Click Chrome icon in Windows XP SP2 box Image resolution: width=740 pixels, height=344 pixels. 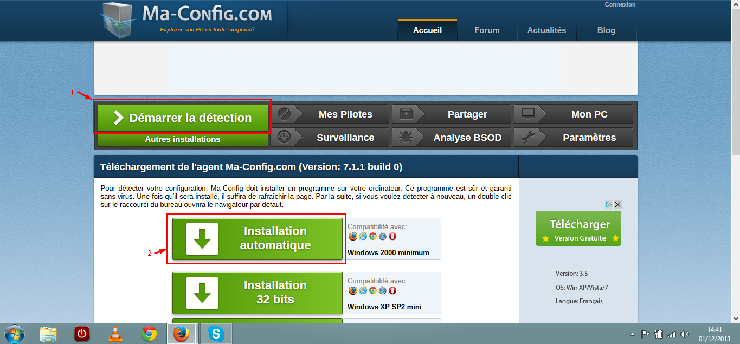(x=372, y=290)
